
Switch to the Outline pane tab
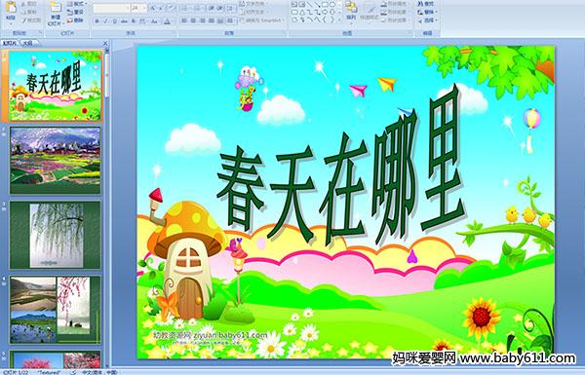(27, 43)
